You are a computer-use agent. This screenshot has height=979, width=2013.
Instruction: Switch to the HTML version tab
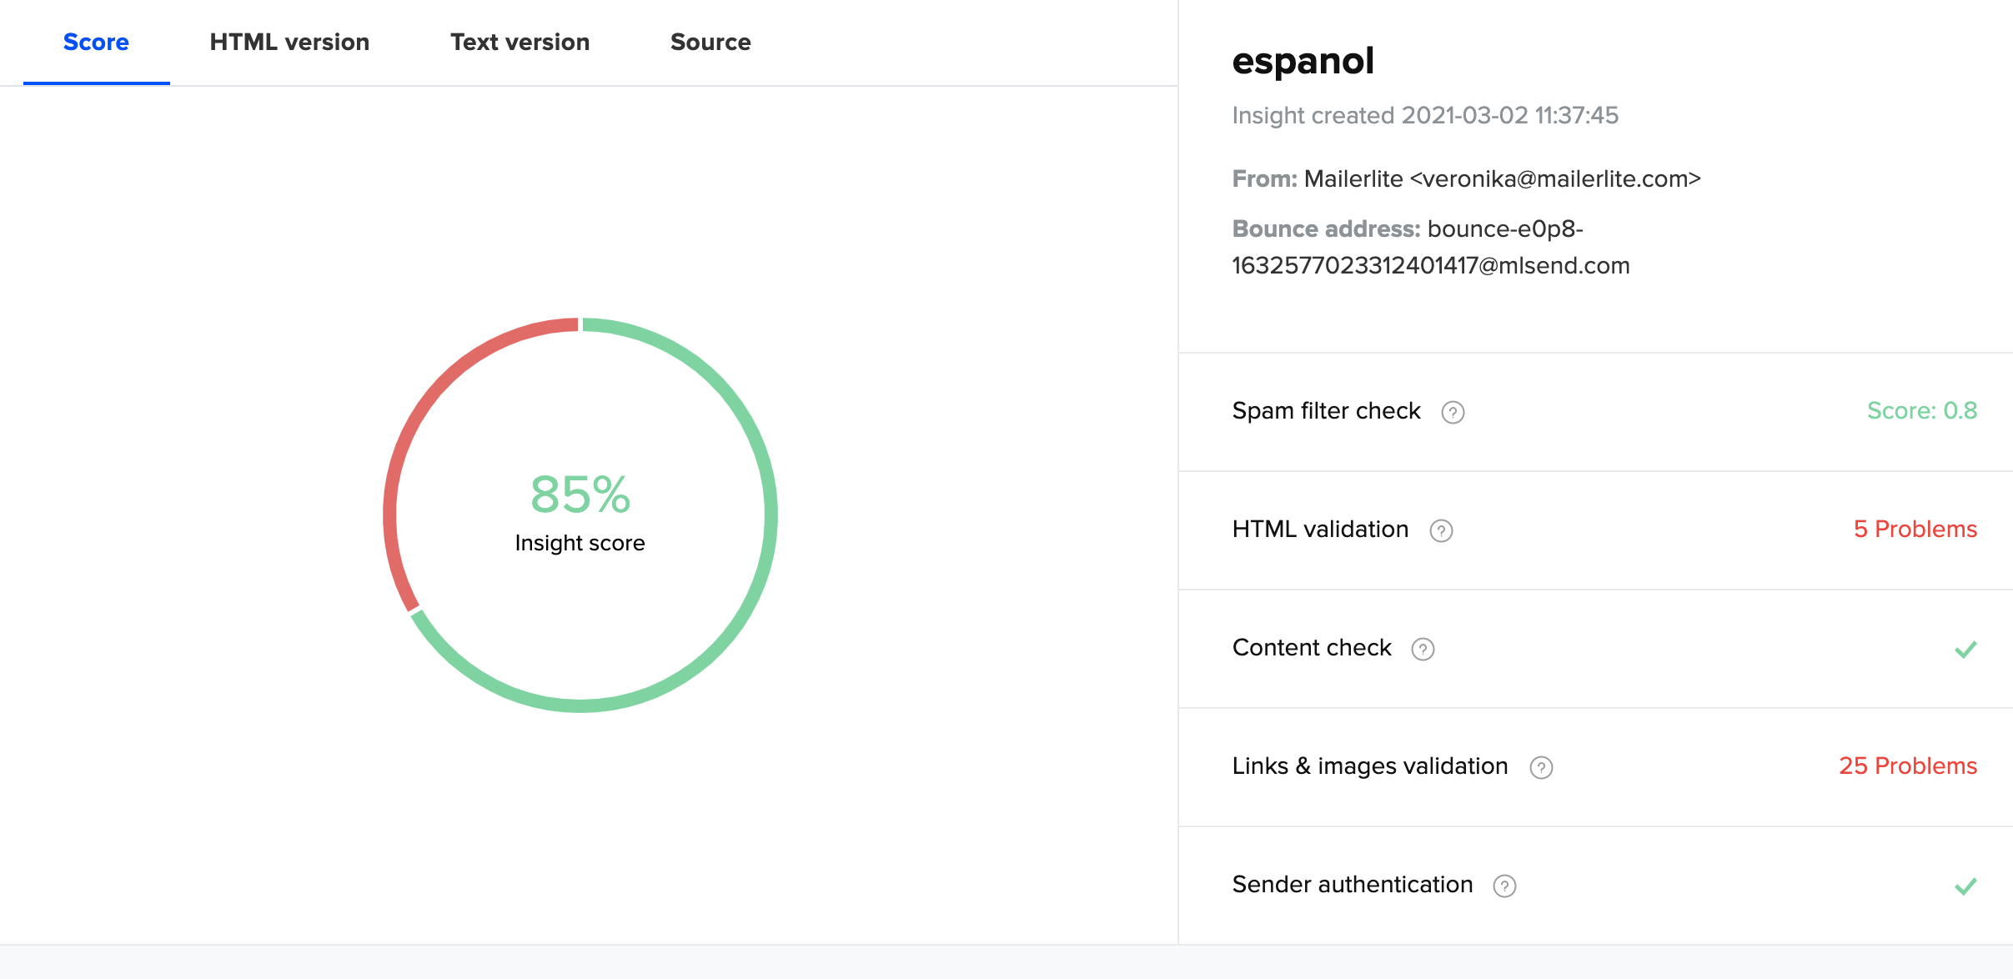(289, 42)
